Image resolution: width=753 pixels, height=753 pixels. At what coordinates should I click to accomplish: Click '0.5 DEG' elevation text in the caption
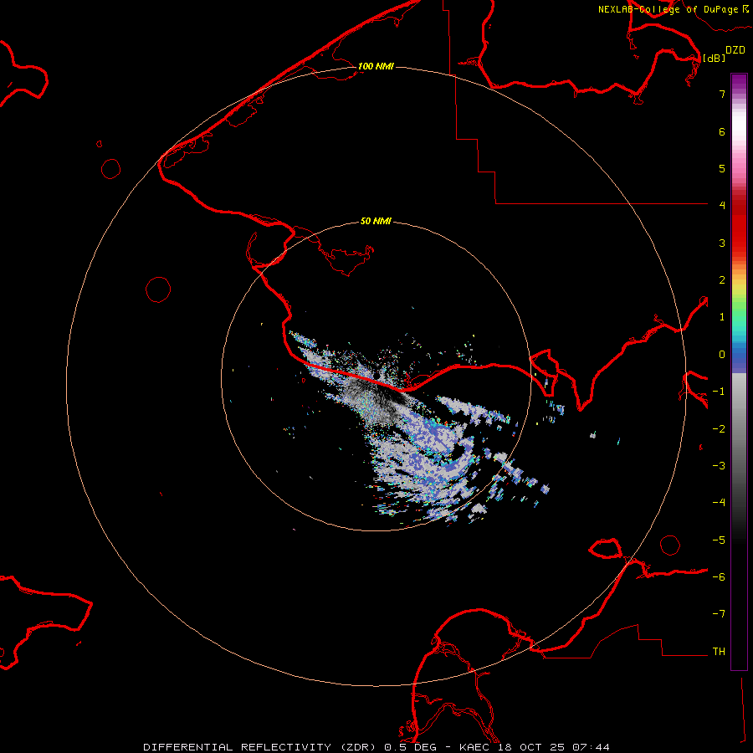coord(412,747)
